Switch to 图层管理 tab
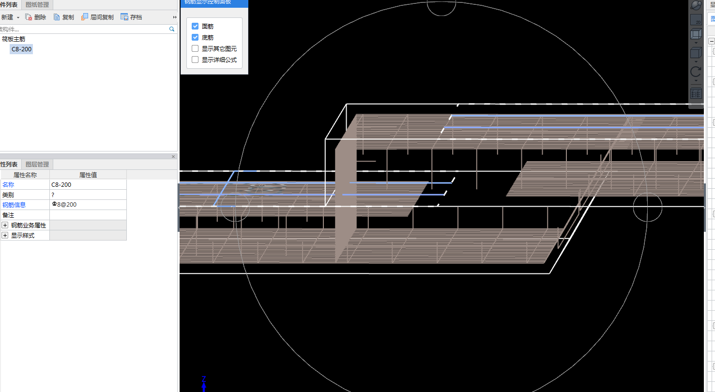 tap(37, 164)
